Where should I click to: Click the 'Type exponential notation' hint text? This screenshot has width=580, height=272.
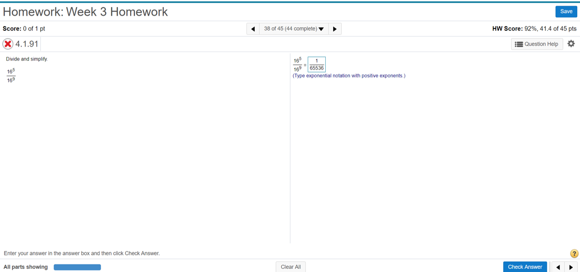[349, 76]
